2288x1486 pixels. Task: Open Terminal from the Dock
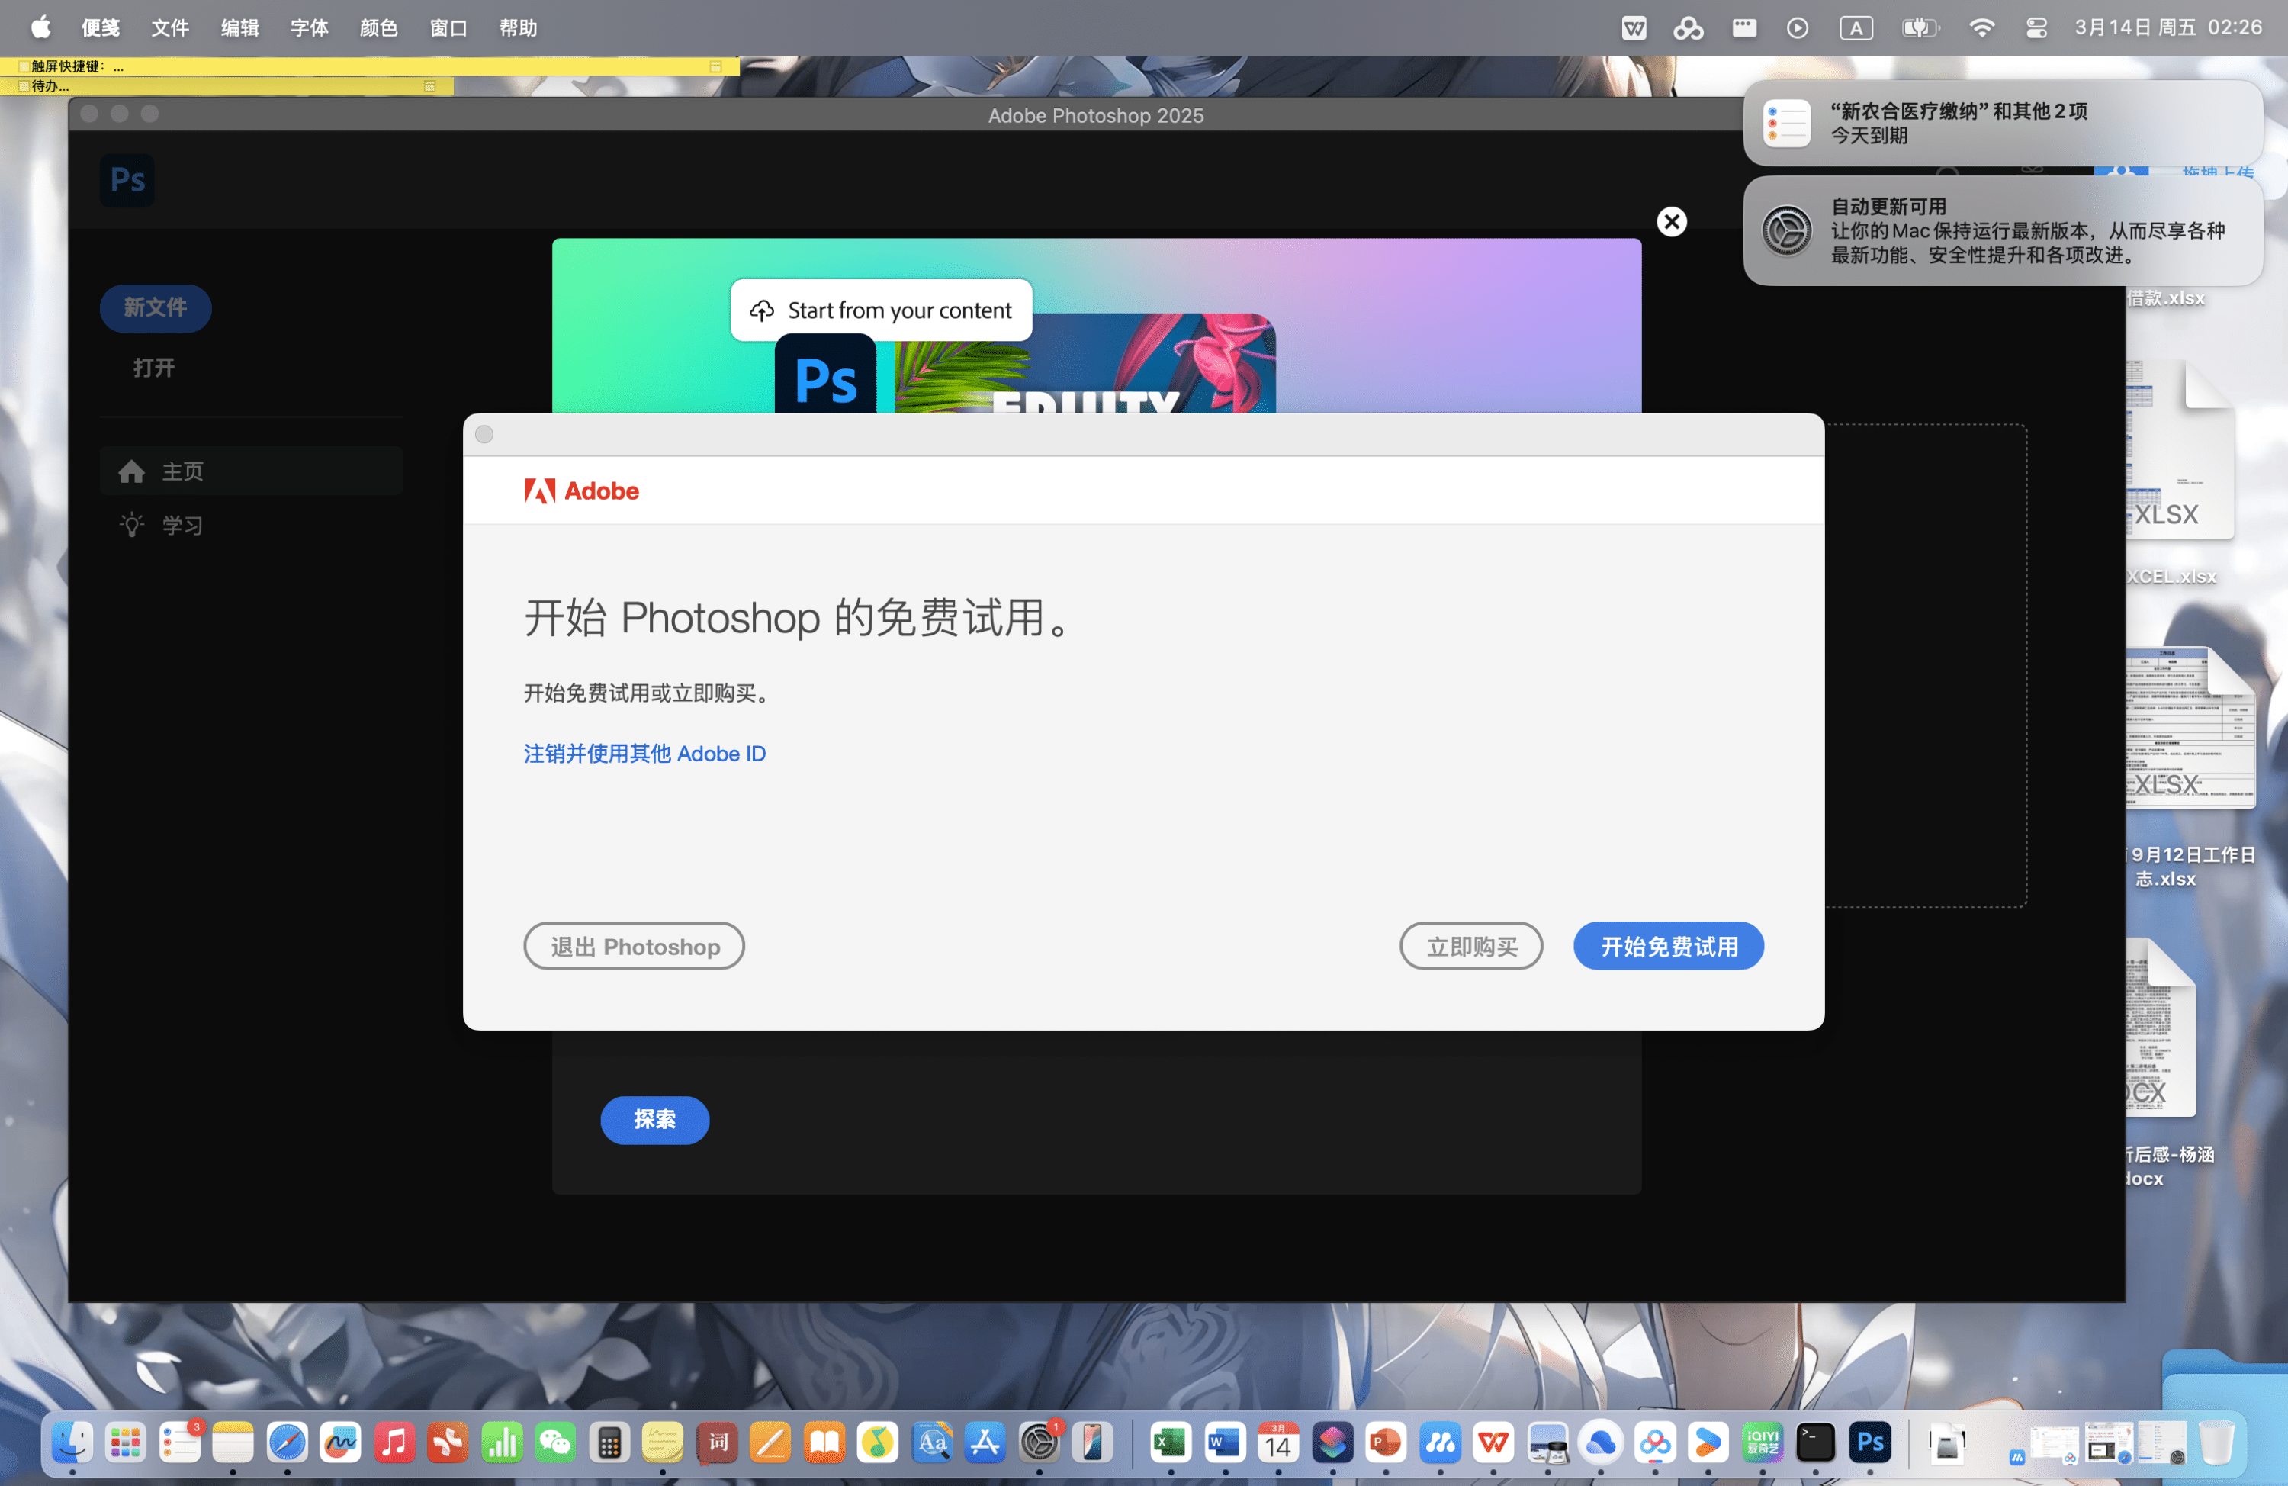tap(1817, 1442)
